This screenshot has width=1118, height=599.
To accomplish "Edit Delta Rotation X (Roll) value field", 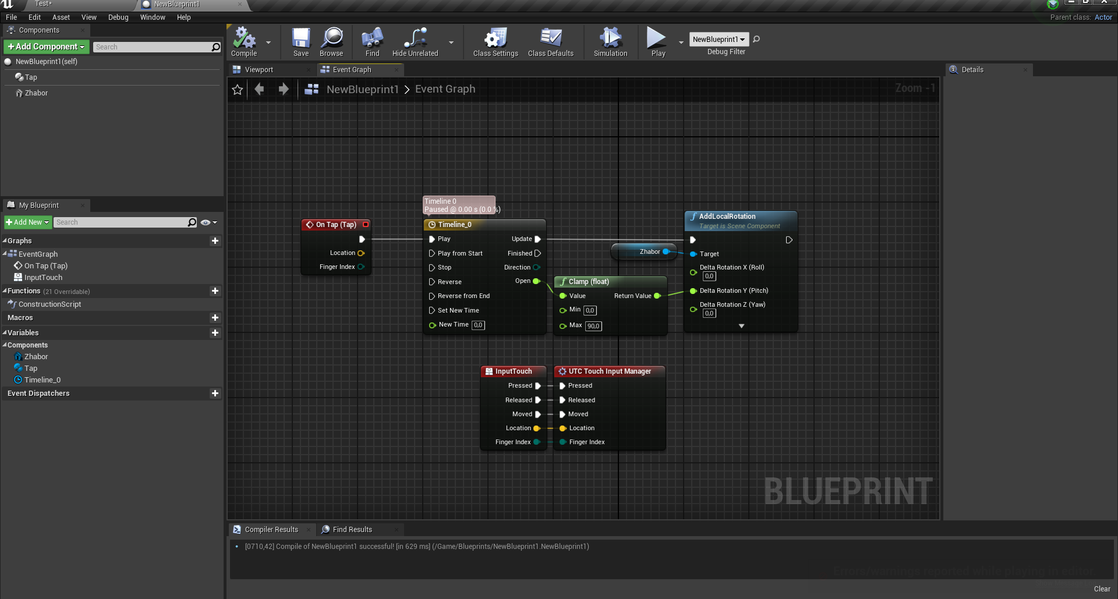I will (x=709, y=277).
